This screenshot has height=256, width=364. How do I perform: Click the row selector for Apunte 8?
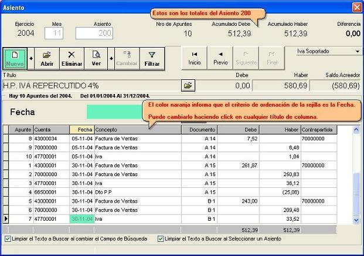tap(6, 139)
